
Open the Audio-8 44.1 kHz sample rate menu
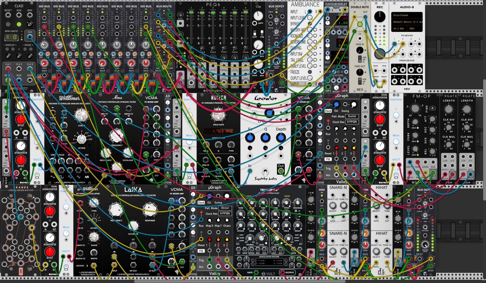click(x=399, y=29)
